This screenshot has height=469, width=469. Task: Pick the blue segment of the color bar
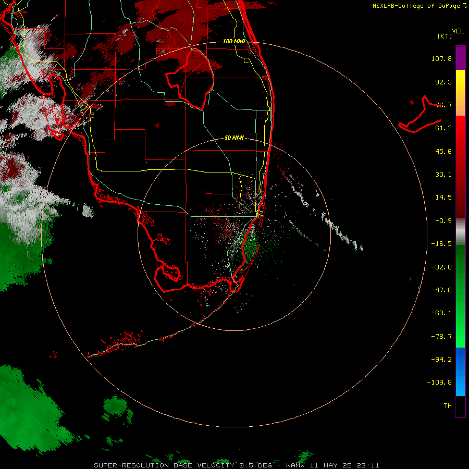coord(460,359)
